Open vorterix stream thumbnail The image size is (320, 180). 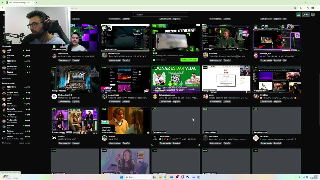pos(75,121)
